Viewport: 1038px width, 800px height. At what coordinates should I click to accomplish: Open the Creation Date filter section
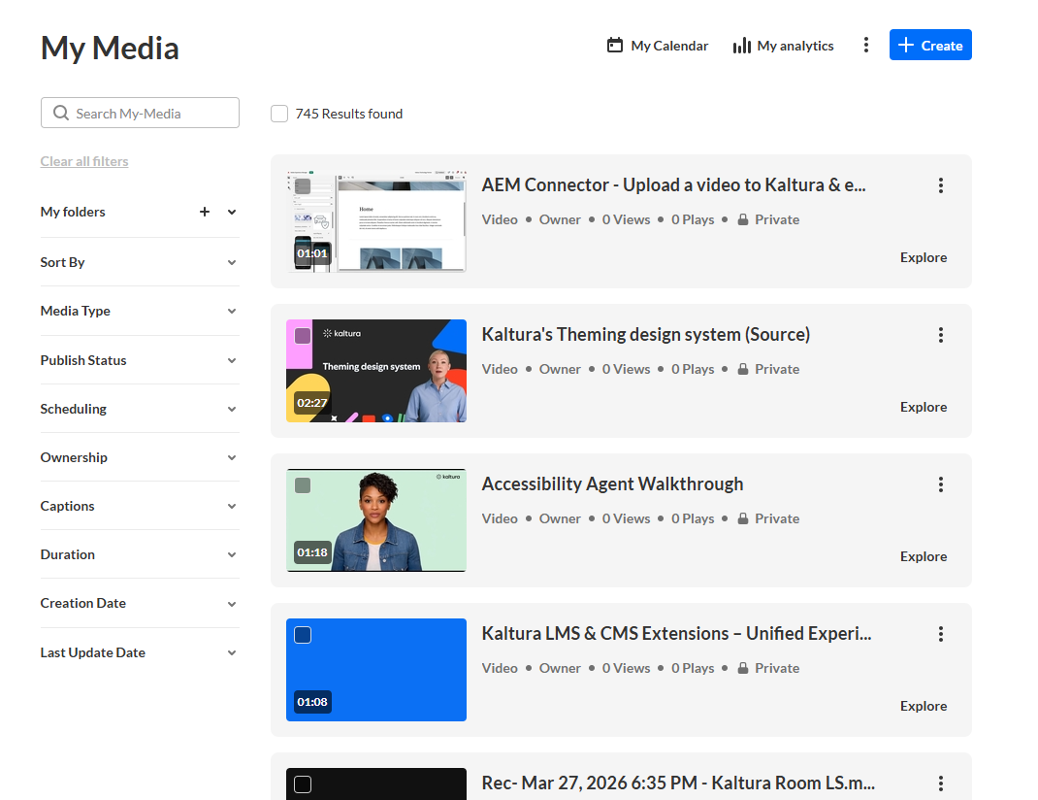139,603
